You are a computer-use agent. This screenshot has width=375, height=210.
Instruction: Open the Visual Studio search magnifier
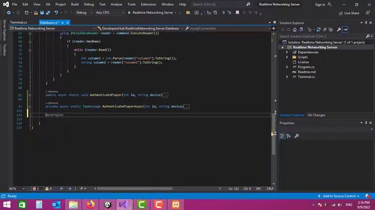(248, 4)
